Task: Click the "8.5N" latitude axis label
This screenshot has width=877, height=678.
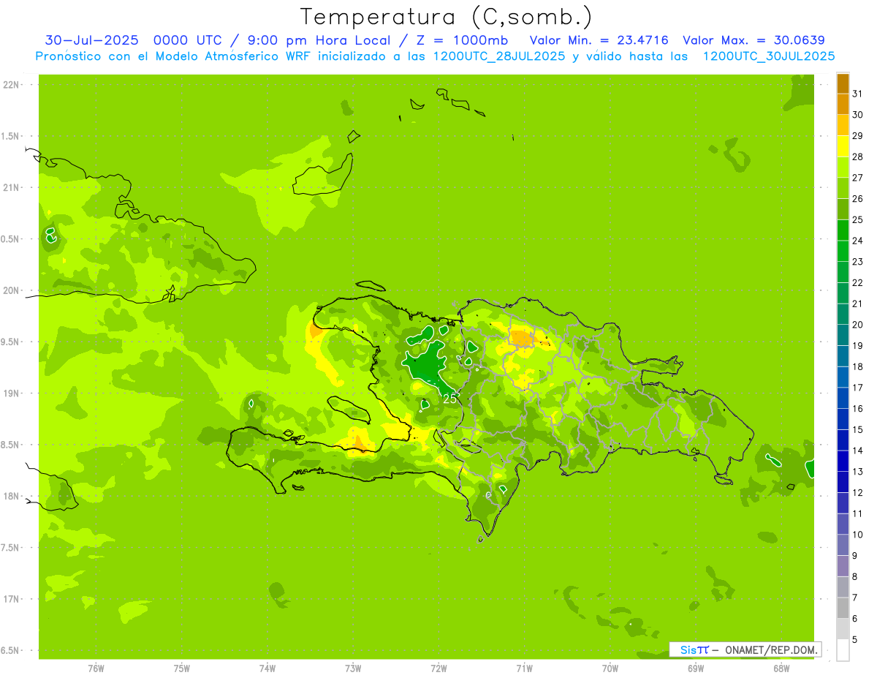Action: 10,445
